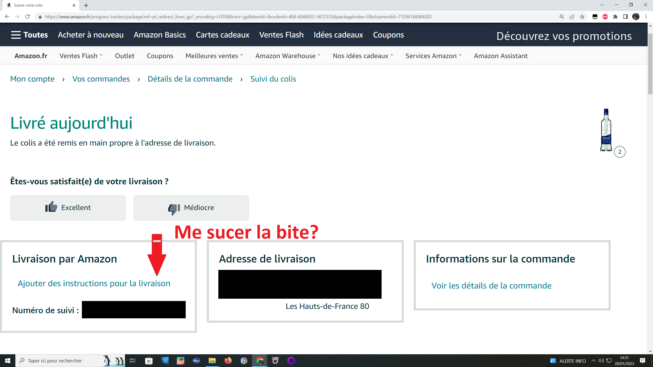Viewport: 653px width, 367px height.
Task: Open the Cartes cadeaux menu item
Action: [222, 35]
